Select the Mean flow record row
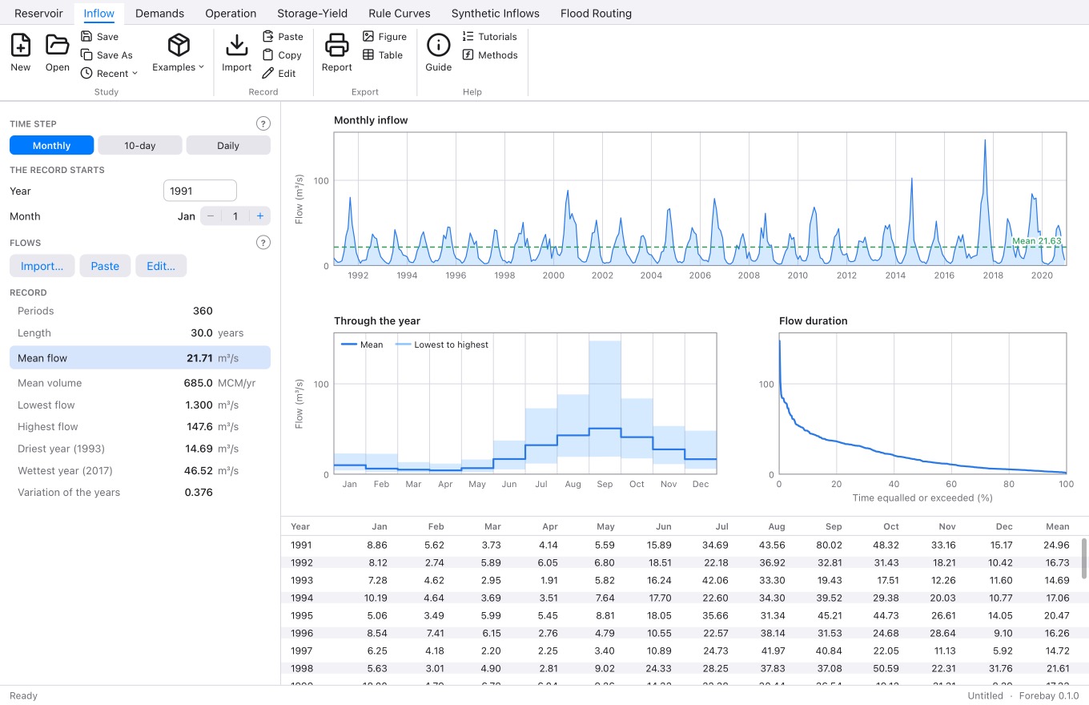The image size is (1089, 705). coord(140,358)
